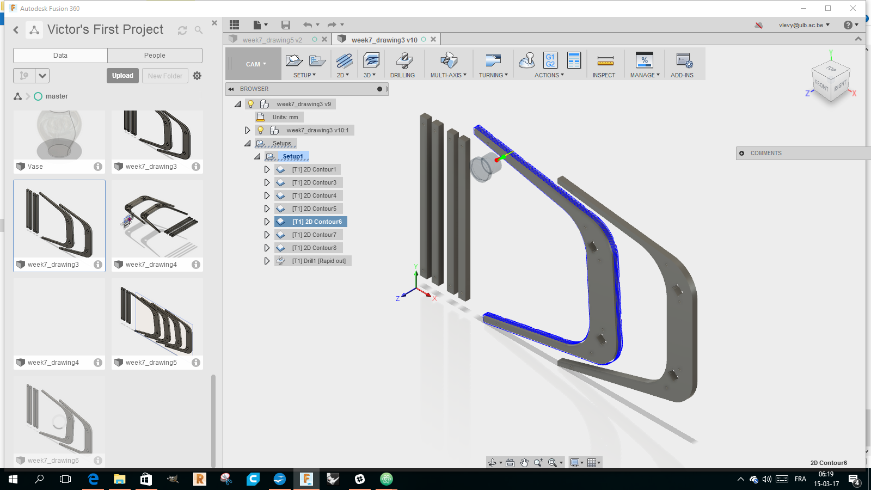The image size is (871, 490).
Task: Toggle light bulb for week7_drawing3 v10:1
Action: click(261, 130)
